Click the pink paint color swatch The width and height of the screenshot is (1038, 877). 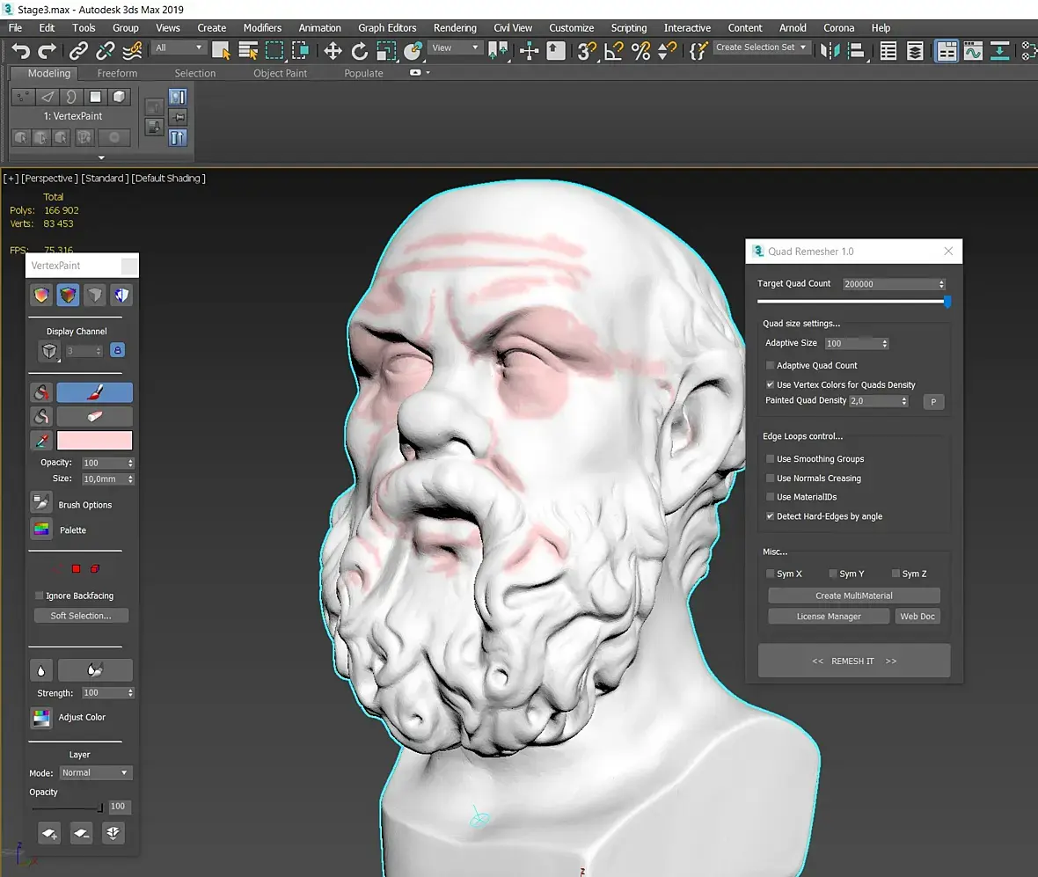(x=94, y=440)
